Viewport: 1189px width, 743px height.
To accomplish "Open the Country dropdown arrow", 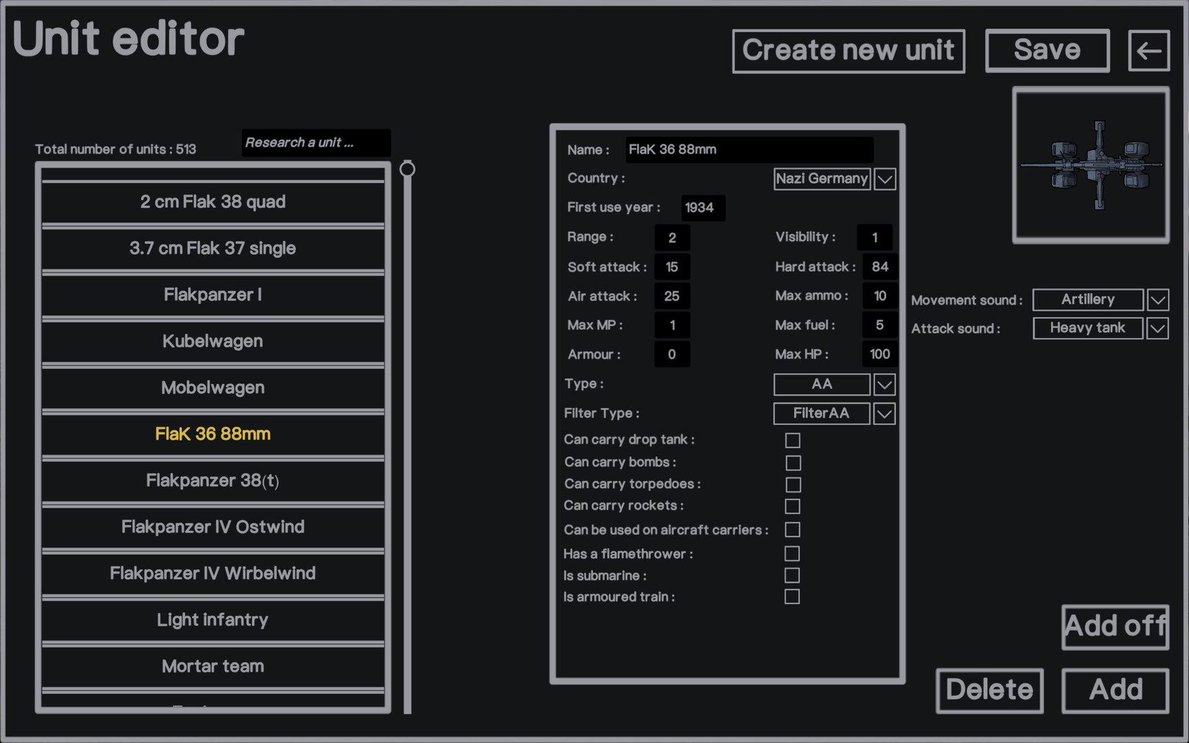I will [885, 180].
